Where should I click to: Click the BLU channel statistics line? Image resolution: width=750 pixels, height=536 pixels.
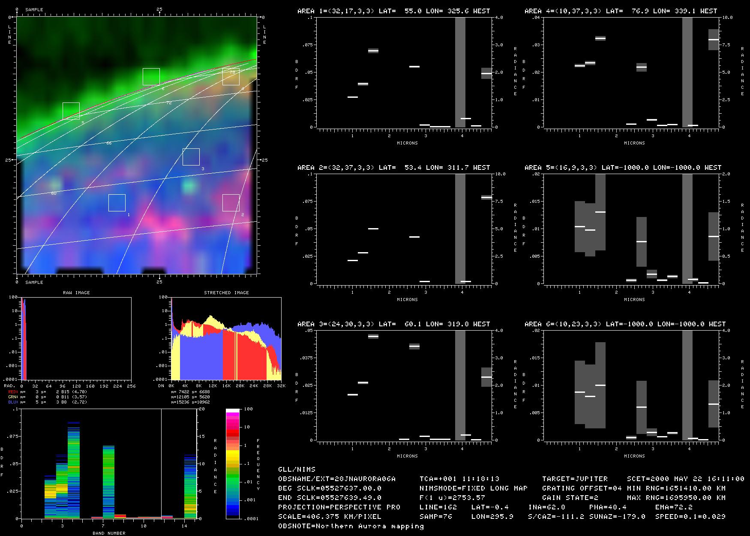(48, 402)
